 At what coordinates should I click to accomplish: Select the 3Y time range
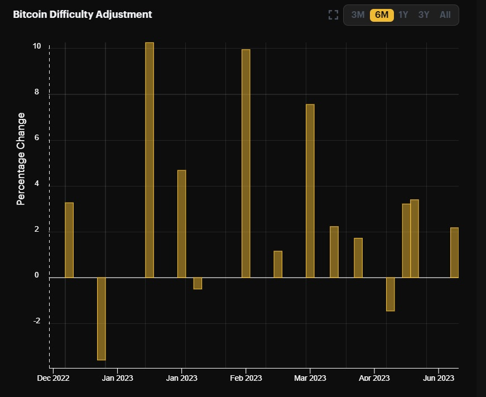(x=424, y=15)
